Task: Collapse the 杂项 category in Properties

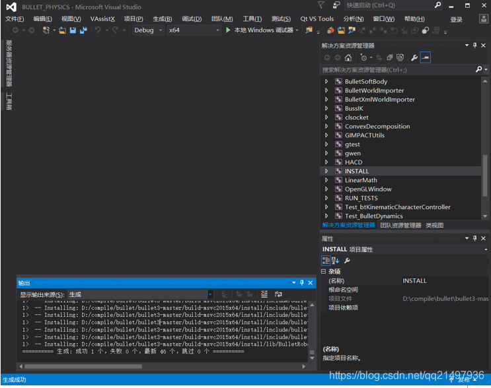Action: point(324,271)
